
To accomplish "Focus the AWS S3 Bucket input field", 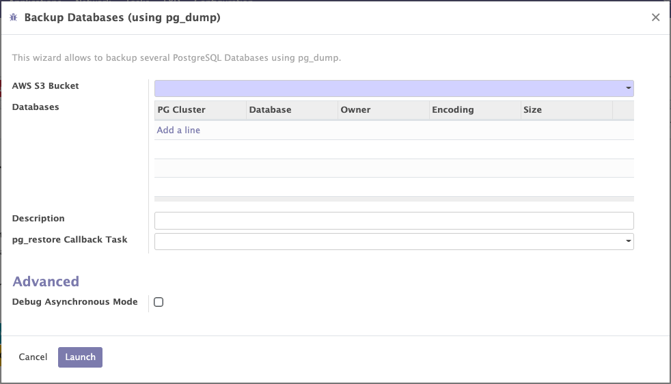I will 388,89.
